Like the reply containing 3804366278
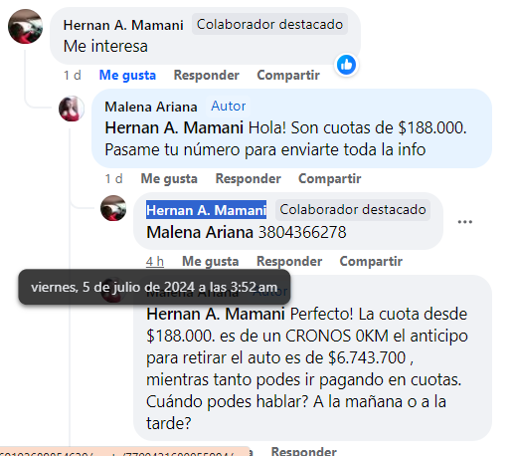The height and width of the screenshot is (456, 513). click(x=211, y=261)
